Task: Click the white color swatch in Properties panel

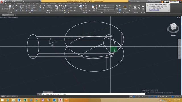Action: (100, 6)
